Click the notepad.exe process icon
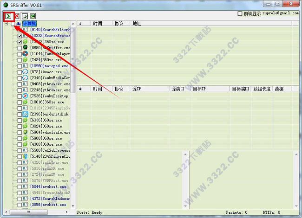Viewport: 302px width, 218px height. (25, 66)
